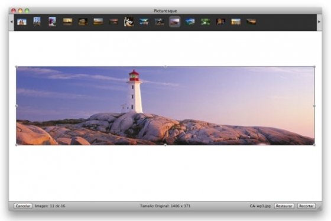Click the bottom-center crop handle
The height and width of the screenshot is (221, 331).
coord(165,145)
